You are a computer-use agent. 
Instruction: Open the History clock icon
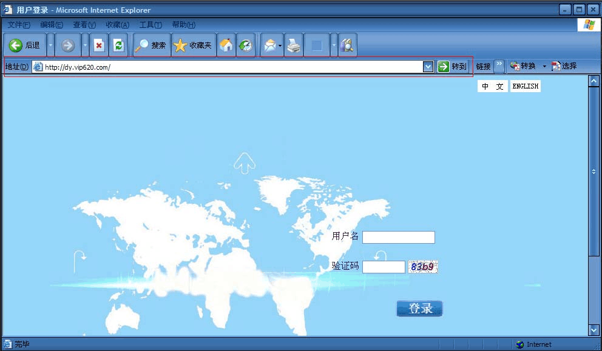click(246, 45)
